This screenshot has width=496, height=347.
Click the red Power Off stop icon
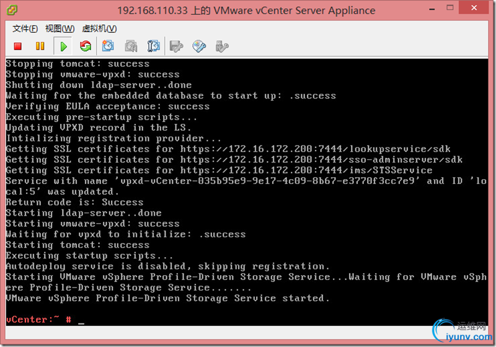pyautogui.click(x=18, y=46)
